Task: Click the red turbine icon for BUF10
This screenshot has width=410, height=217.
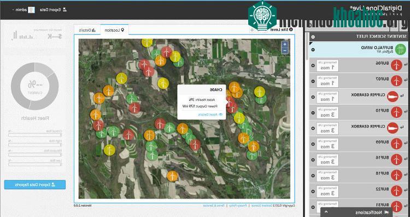Action: tap(396, 112)
